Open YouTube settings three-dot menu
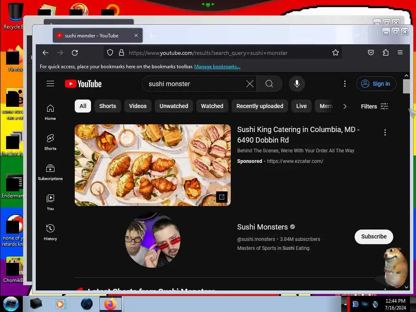This screenshot has width=416, height=312. (x=344, y=84)
